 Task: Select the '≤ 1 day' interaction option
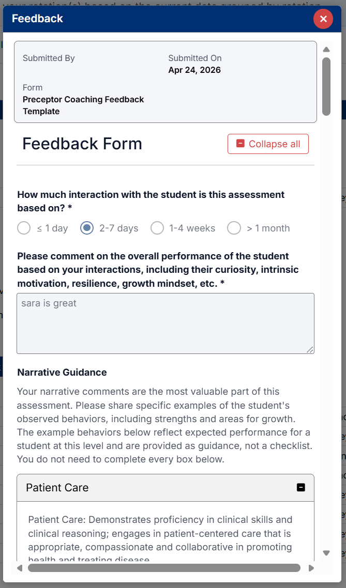pos(24,228)
